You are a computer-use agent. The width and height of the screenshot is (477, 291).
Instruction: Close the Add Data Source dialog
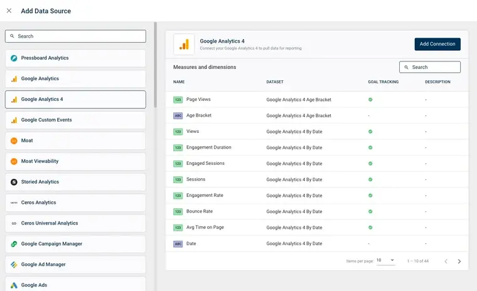pos(9,11)
